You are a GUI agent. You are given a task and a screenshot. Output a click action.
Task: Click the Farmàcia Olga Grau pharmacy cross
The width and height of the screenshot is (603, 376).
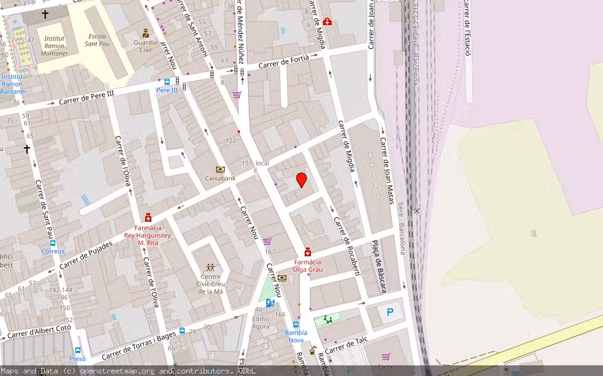click(307, 252)
